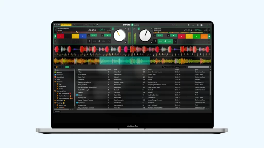
Task: Click deck 1 virtual platter
Action: coord(119,35)
